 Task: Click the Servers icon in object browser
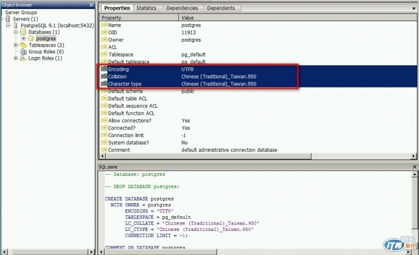coord(8,19)
